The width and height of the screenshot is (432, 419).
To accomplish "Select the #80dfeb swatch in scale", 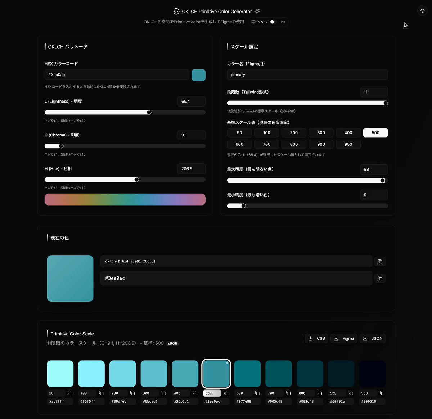I will pyautogui.click(x=123, y=374).
